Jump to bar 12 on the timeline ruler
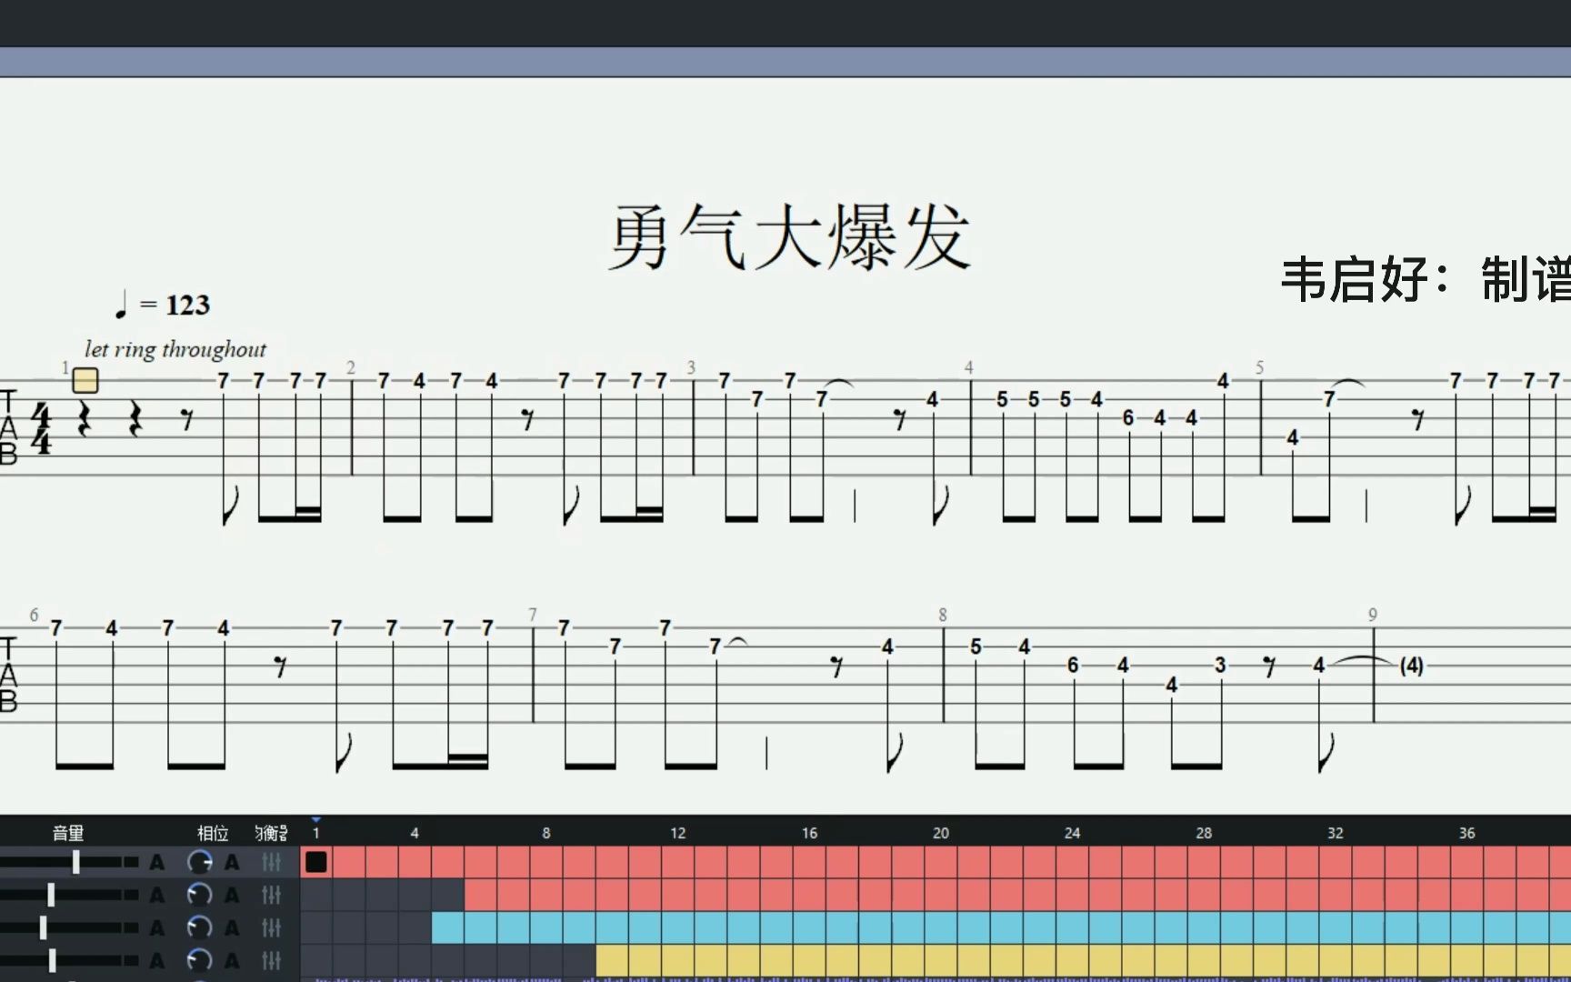This screenshot has width=1571, height=982. (678, 833)
